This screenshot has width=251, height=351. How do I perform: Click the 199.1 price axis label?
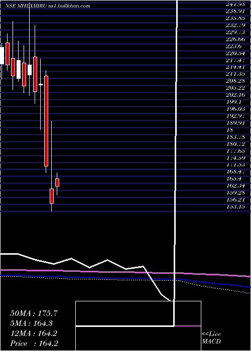235,101
